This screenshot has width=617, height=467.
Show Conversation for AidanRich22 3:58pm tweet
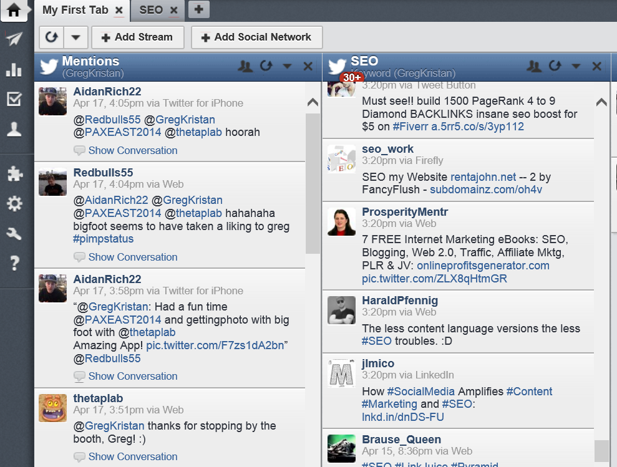pos(133,376)
